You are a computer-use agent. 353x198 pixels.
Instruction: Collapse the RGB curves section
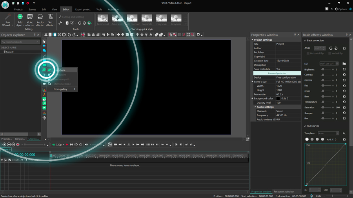[x=305, y=126]
